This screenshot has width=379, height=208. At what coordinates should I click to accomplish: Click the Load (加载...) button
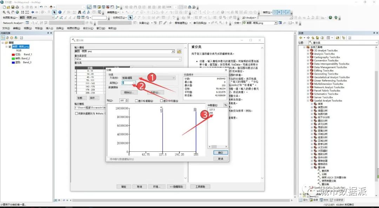click(81, 98)
